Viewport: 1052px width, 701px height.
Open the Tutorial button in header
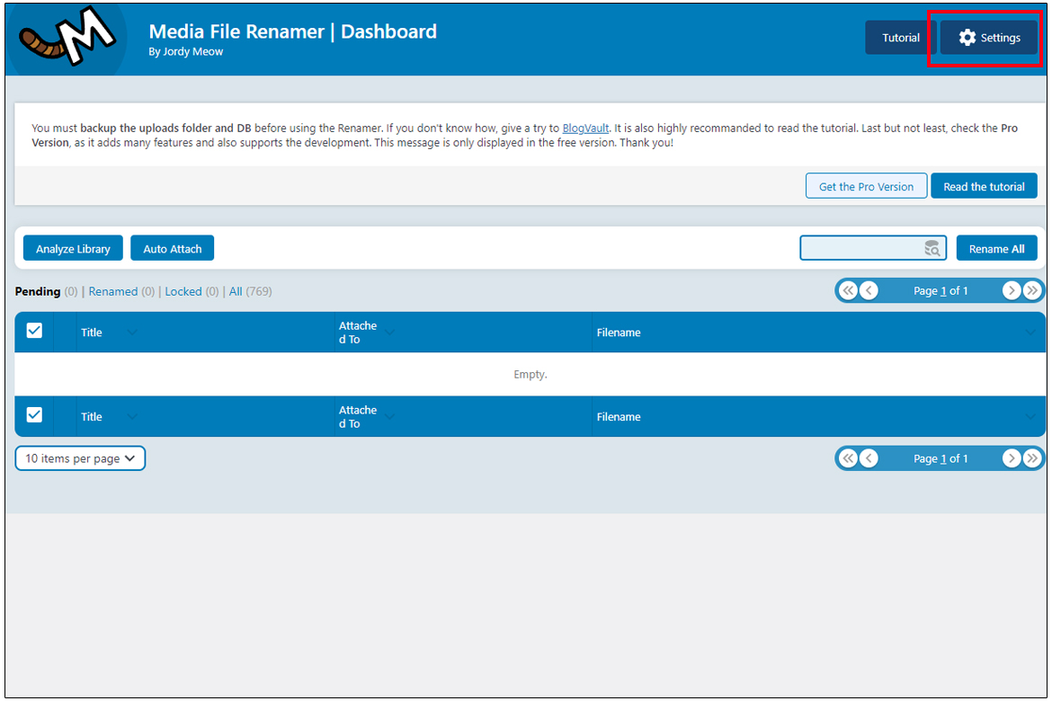point(900,38)
